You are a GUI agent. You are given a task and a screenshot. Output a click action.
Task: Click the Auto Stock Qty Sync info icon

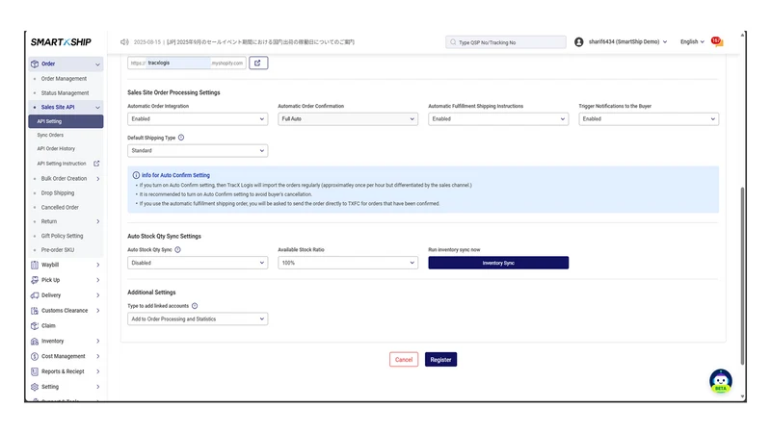point(177,249)
